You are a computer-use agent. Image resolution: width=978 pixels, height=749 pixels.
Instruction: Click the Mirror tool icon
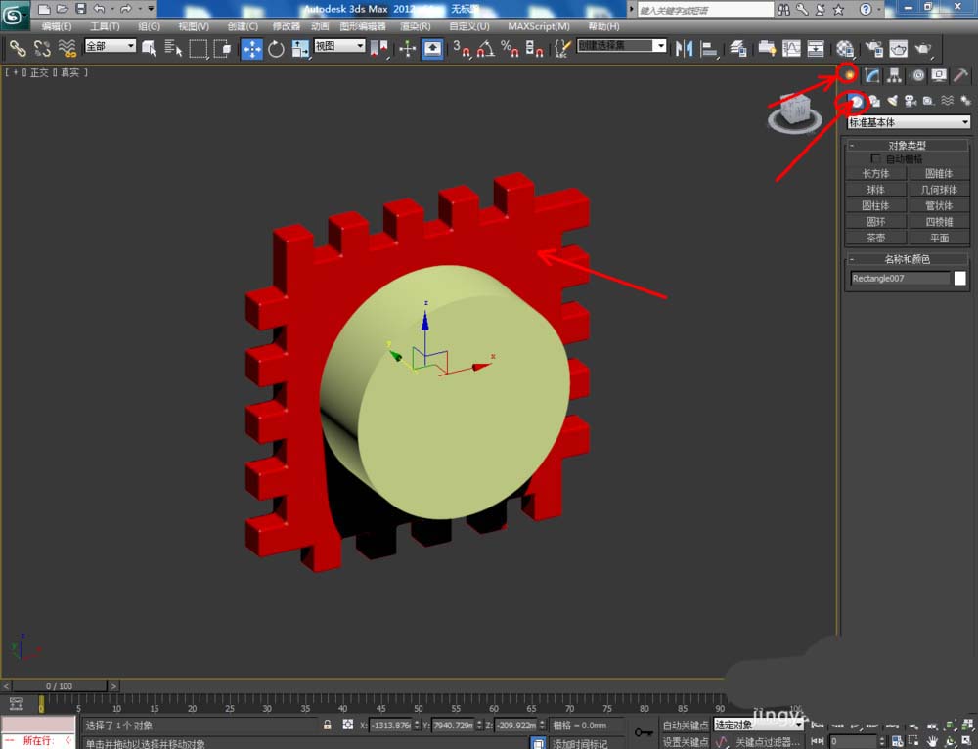684,48
